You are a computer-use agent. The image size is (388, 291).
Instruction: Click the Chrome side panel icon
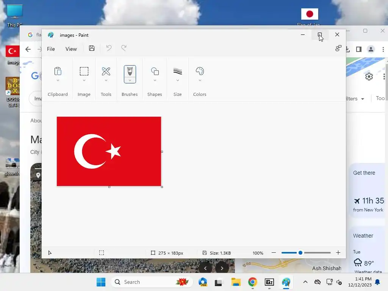coord(359,49)
